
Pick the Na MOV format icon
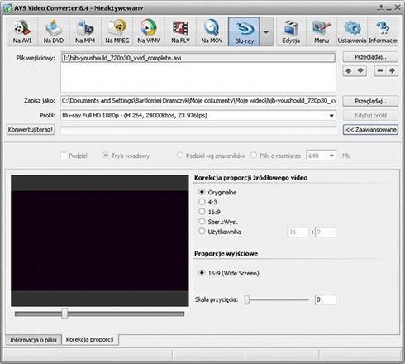point(212,31)
